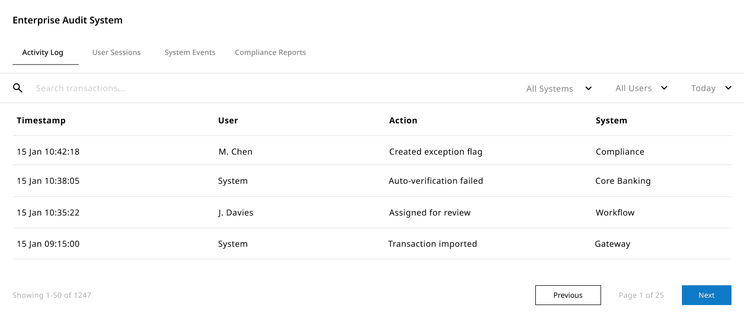
Task: Sort by the User column header
Action: click(228, 120)
